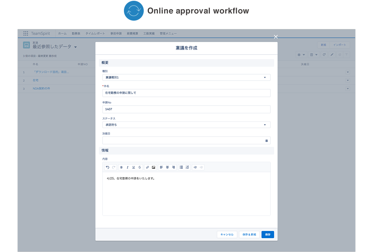
Task: Close the 稟議を作成 dialog with X
Action: pos(276,37)
